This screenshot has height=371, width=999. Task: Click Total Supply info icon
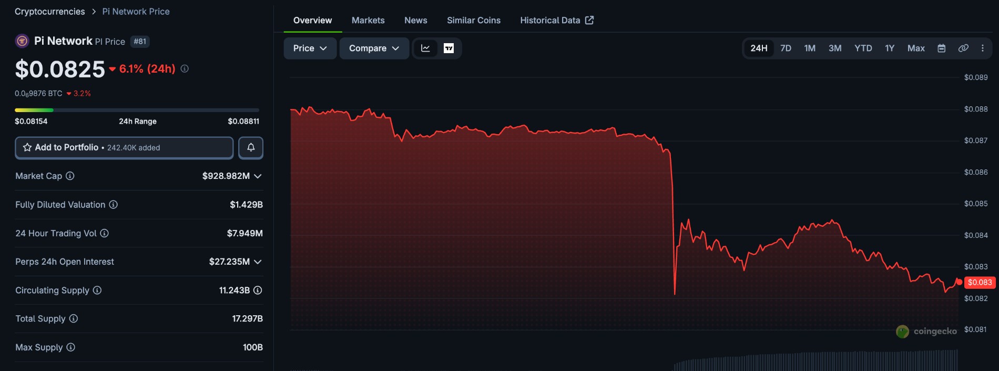[x=74, y=318]
